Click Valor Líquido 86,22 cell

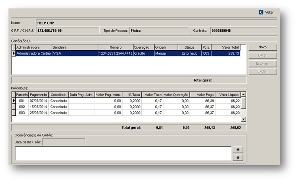pos(228,101)
